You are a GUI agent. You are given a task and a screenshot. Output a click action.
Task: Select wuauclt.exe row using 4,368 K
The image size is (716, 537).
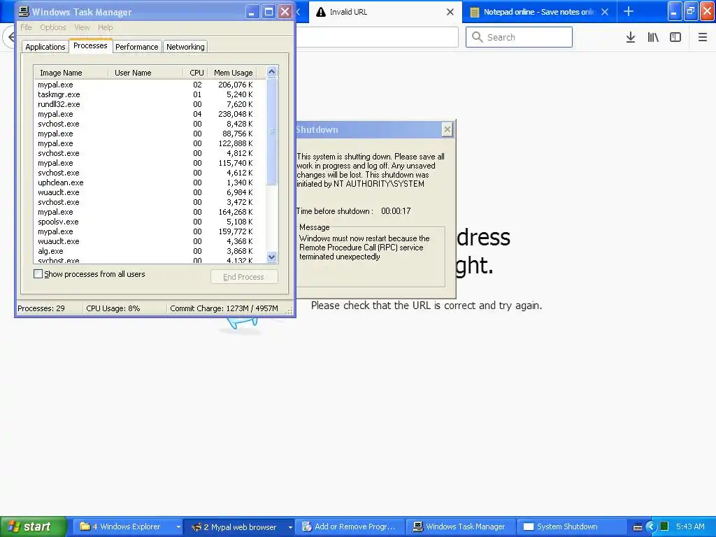pyautogui.click(x=150, y=241)
